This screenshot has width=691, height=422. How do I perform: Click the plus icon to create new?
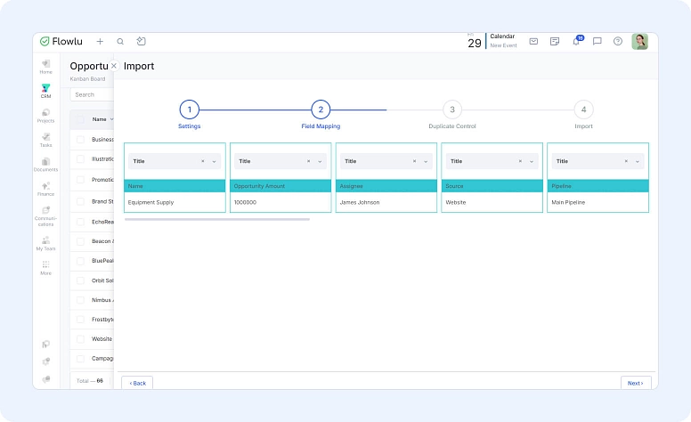(100, 41)
